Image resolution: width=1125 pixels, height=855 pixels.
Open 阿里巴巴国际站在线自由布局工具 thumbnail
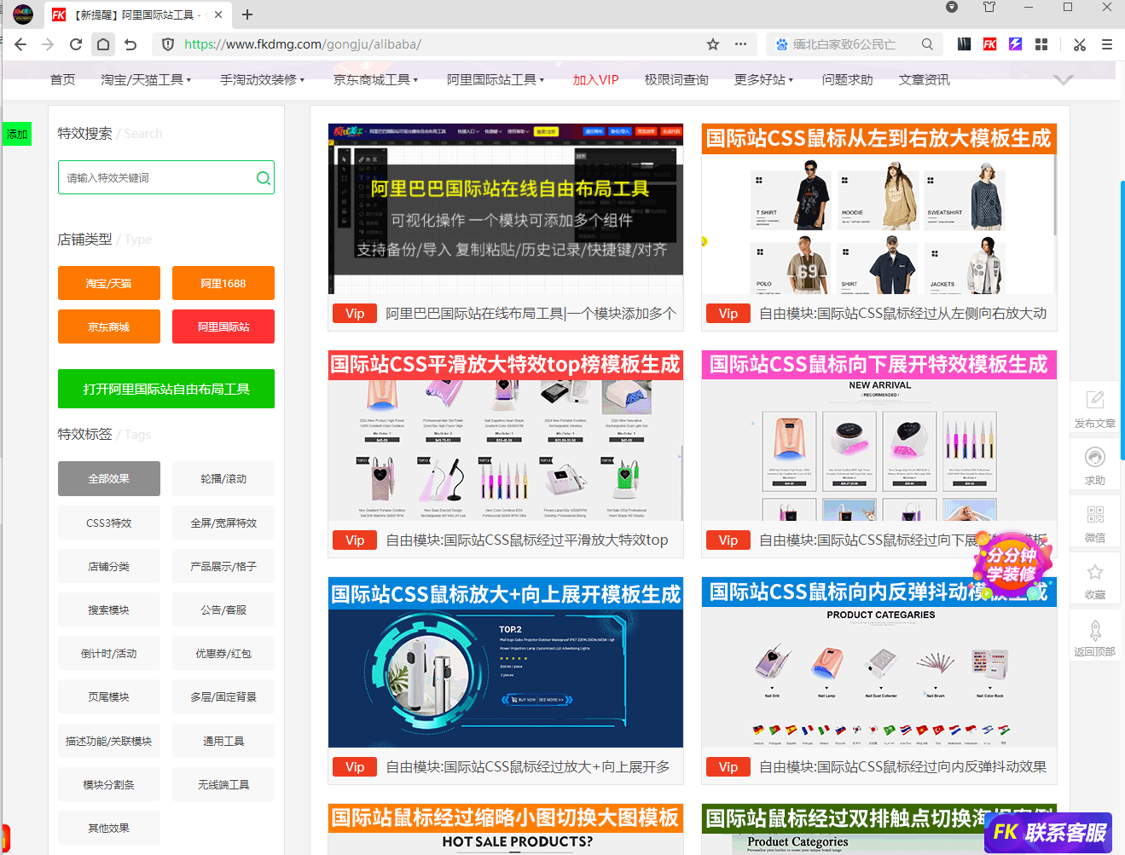pos(506,209)
